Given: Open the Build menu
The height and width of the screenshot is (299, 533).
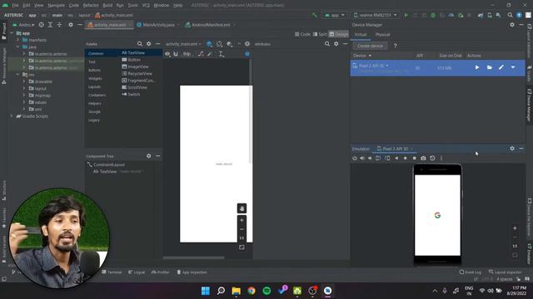Looking at the screenshot, I should pyautogui.click(x=107, y=6).
